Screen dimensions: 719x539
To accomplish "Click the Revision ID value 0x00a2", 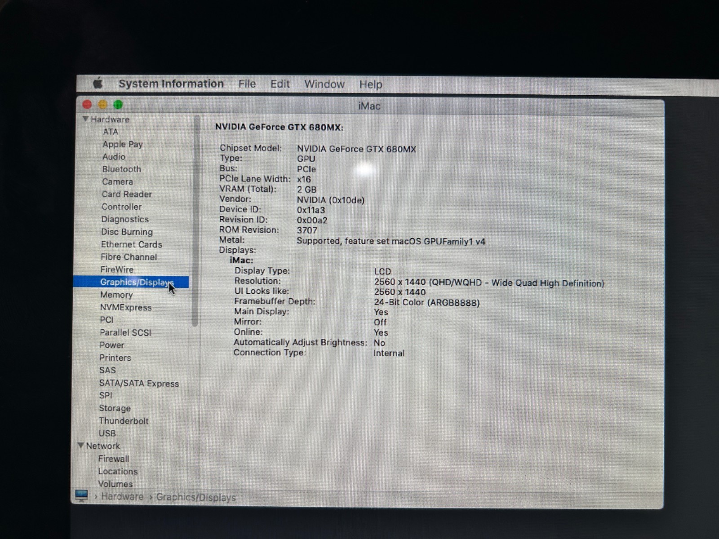I will 312,221.
